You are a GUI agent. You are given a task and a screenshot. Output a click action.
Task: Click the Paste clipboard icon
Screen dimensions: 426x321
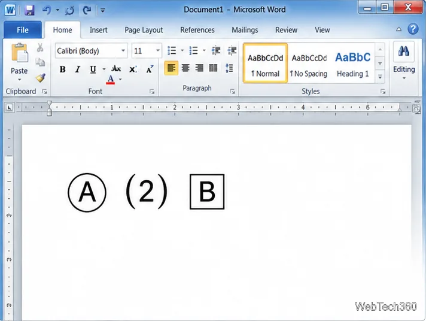coord(19,53)
